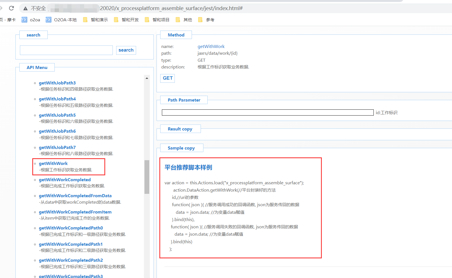Click the id path parameter input
The height and width of the screenshot is (278, 452).
point(267,112)
